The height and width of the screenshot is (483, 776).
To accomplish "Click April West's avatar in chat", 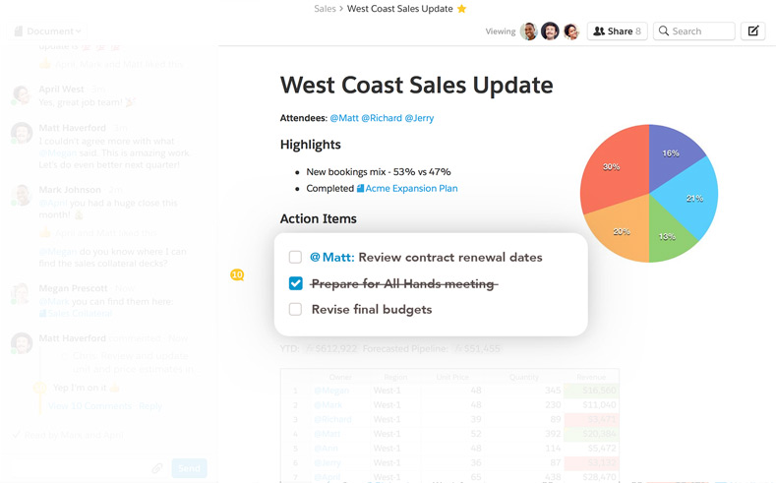I will click(x=21, y=94).
